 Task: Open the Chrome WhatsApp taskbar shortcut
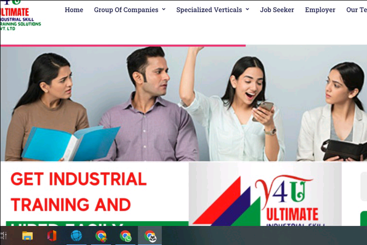126,236
